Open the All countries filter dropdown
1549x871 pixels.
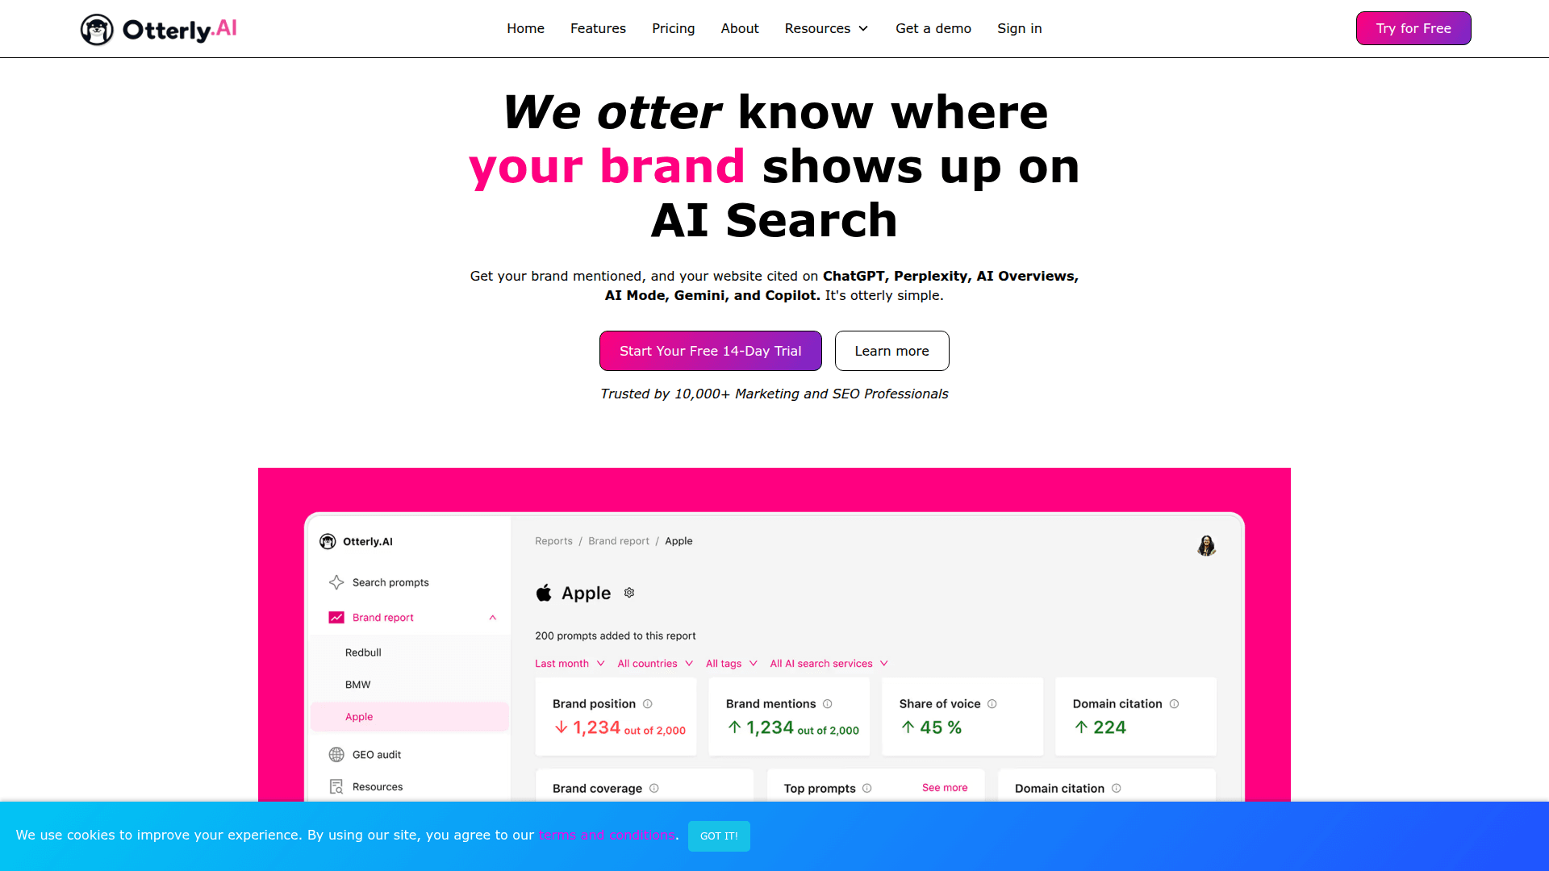click(x=655, y=664)
